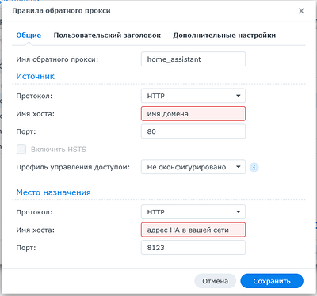This screenshot has width=317, height=296.
Task: Click the destination hostname field адрес HA
Action: 193,230
